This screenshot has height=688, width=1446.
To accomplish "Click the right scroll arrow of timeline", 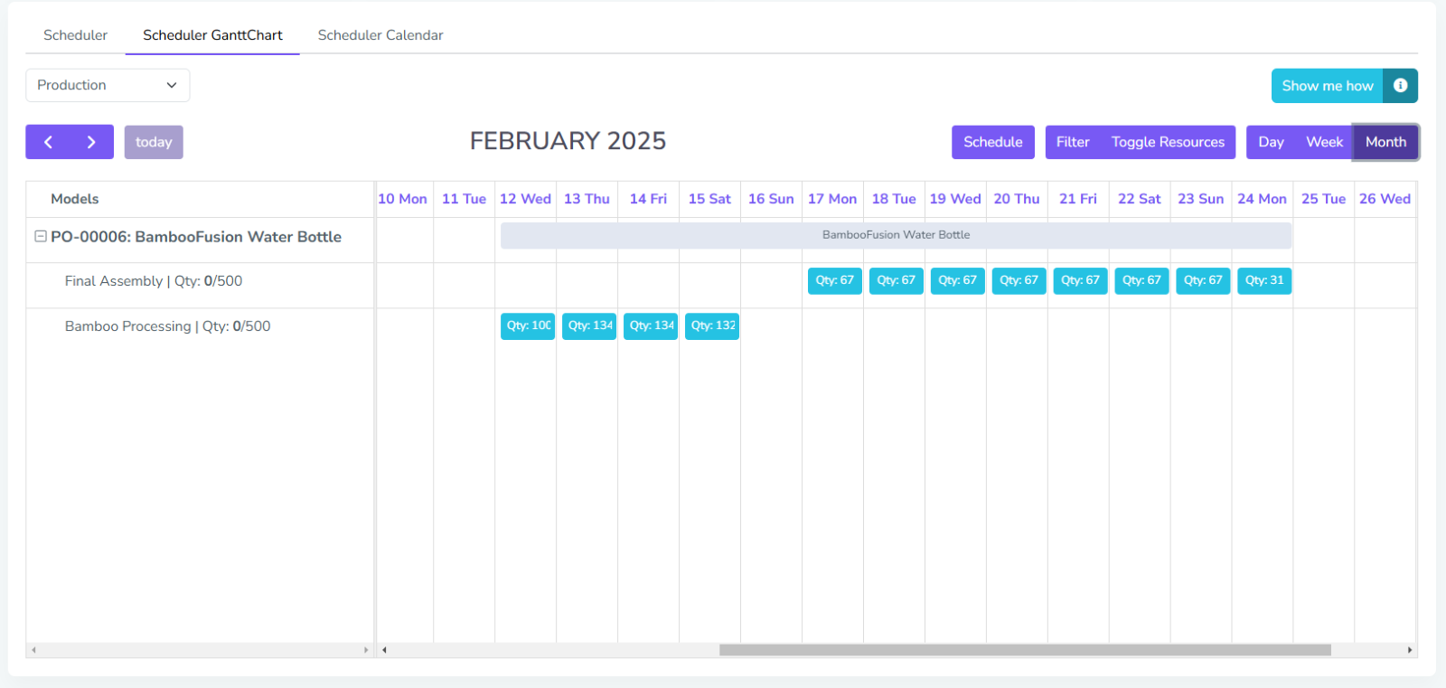I will pyautogui.click(x=1409, y=650).
